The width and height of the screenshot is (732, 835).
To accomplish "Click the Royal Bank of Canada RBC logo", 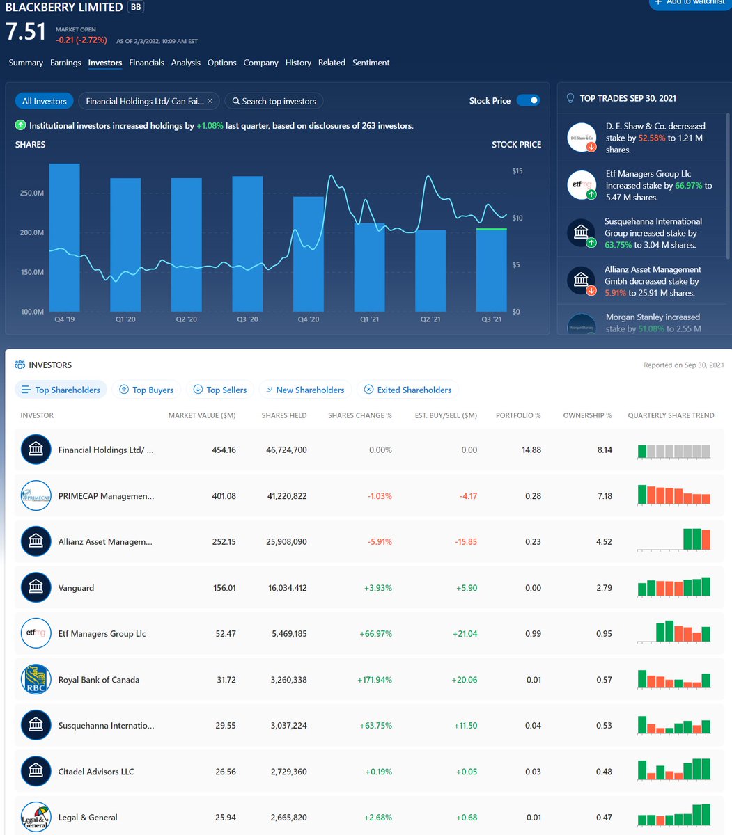I will tap(36, 680).
